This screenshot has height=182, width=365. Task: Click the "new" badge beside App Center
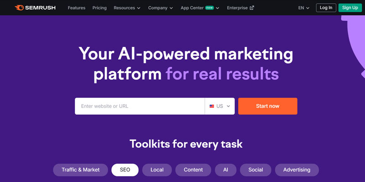(x=209, y=8)
